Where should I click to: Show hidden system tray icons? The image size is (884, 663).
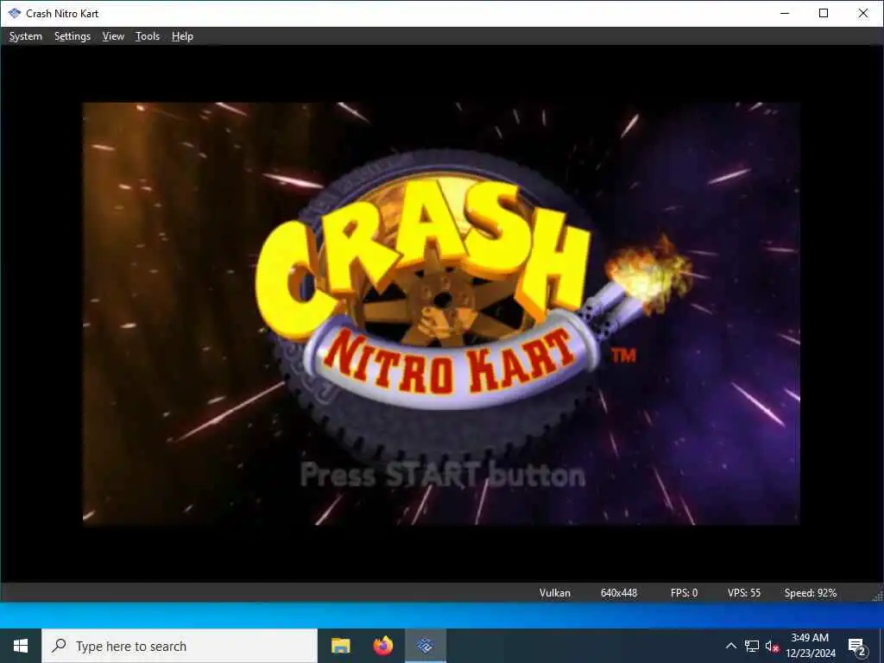coord(730,646)
